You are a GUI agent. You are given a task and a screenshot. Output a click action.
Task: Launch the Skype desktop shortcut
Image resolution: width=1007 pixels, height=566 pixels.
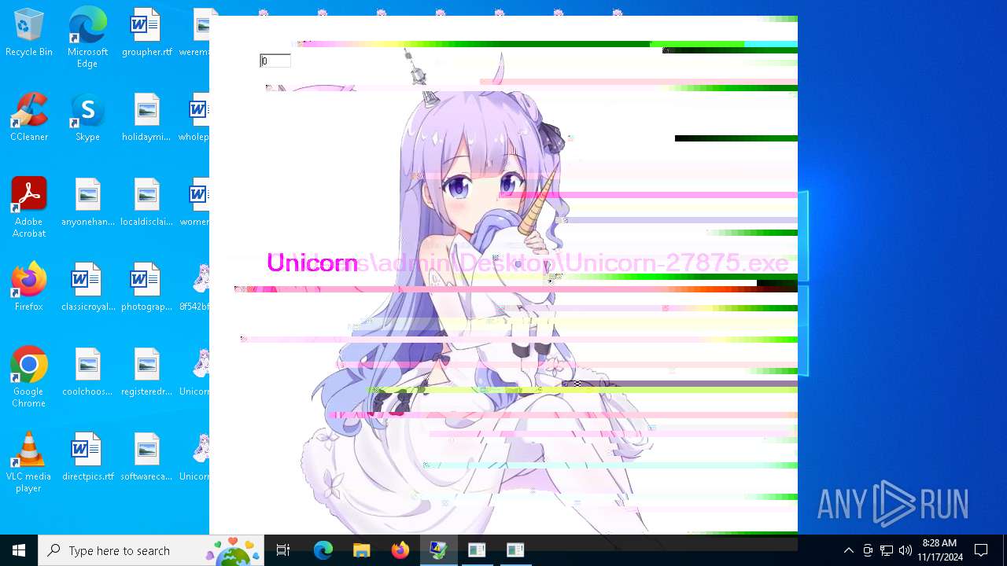click(x=87, y=118)
